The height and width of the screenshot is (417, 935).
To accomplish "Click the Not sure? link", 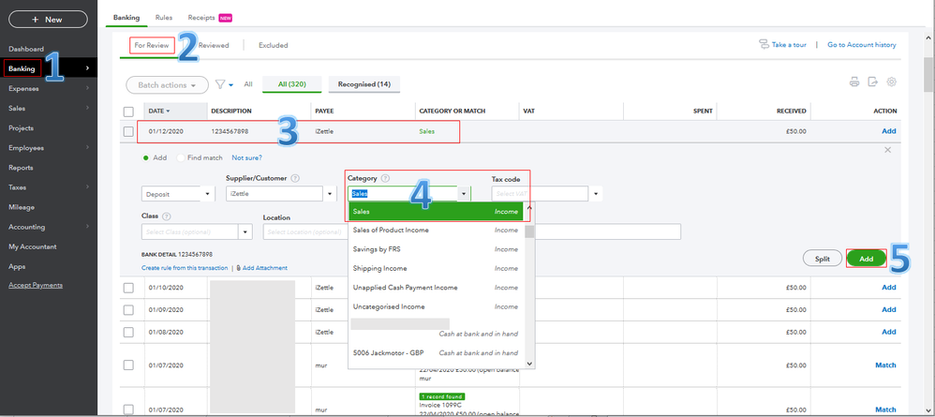I will click(x=247, y=158).
